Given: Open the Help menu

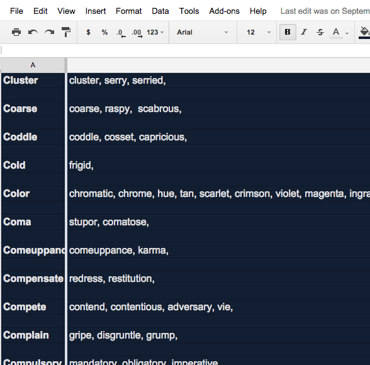Looking at the screenshot, I should [258, 11].
